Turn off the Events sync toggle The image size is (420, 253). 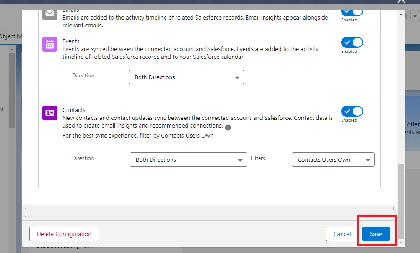pyautogui.click(x=352, y=42)
